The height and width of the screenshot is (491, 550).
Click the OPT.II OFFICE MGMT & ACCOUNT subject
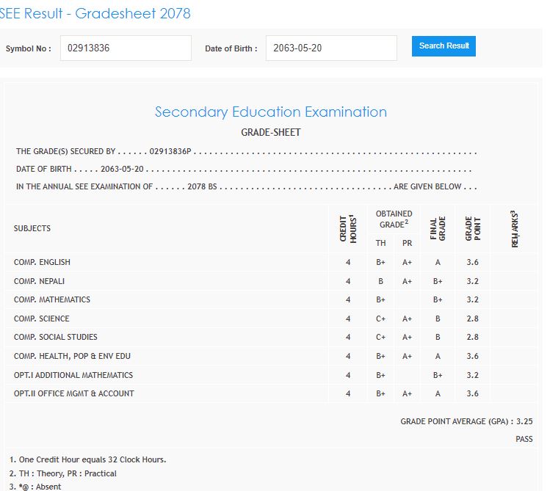73,393
